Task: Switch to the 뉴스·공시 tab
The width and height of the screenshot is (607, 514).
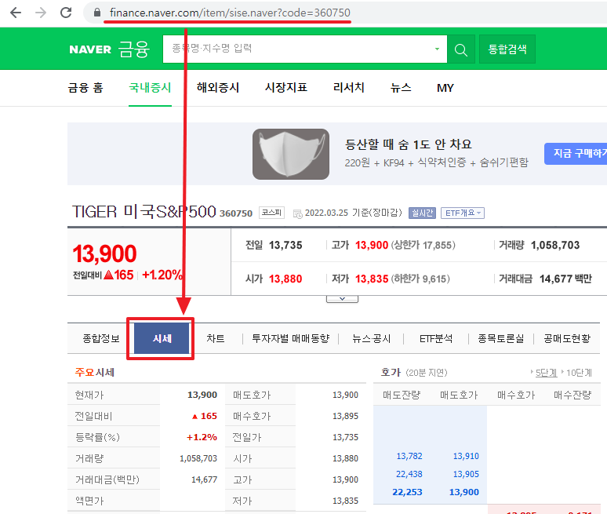Action: click(371, 338)
